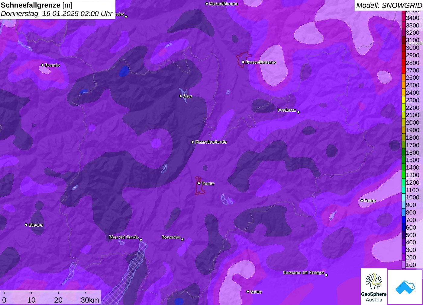Click the '2800' legend value
This screenshot has height=305, width=423.
413,63
